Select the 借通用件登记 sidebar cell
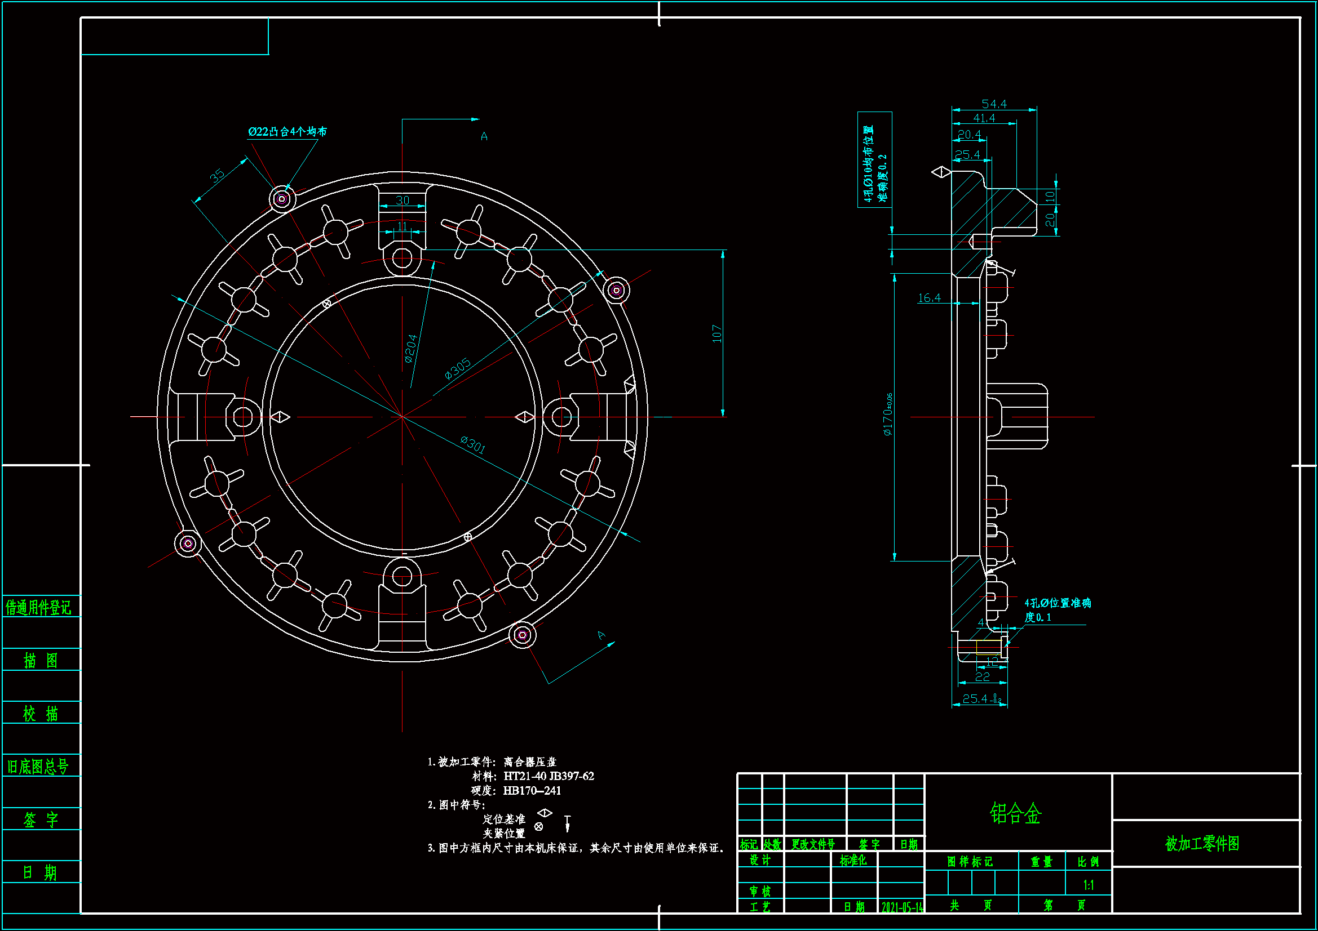Image resolution: width=1318 pixels, height=931 pixels. coord(39,607)
